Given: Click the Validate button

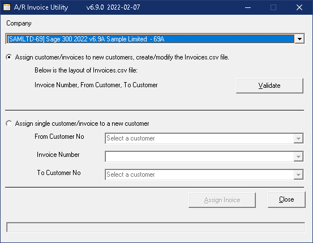Looking at the screenshot, I should [269, 86].
